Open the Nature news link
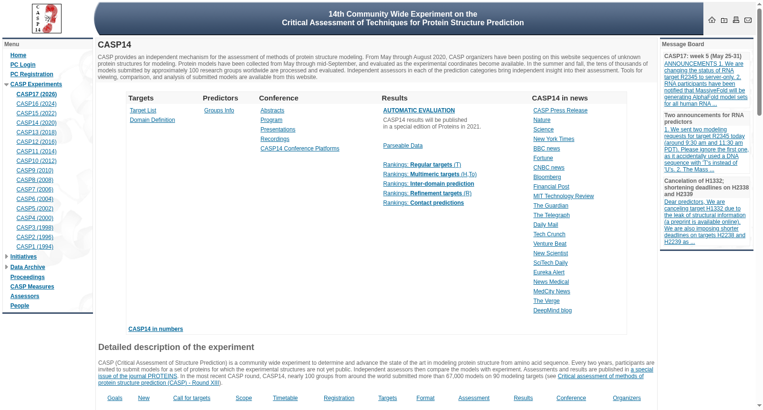Viewport: 763px width, 410px height. tap(542, 120)
